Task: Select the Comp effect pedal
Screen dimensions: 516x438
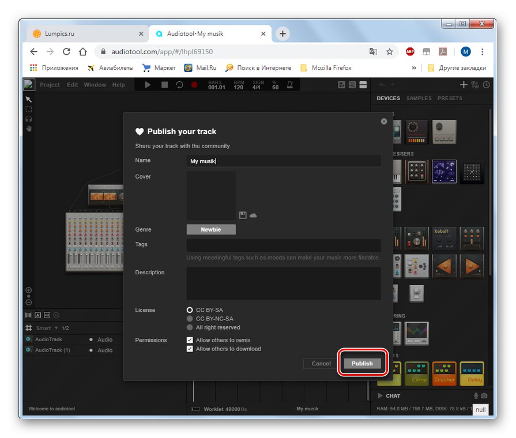Action: (x=416, y=373)
